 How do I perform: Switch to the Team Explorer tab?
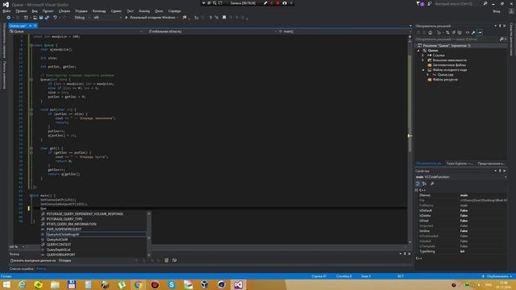pos(460,164)
